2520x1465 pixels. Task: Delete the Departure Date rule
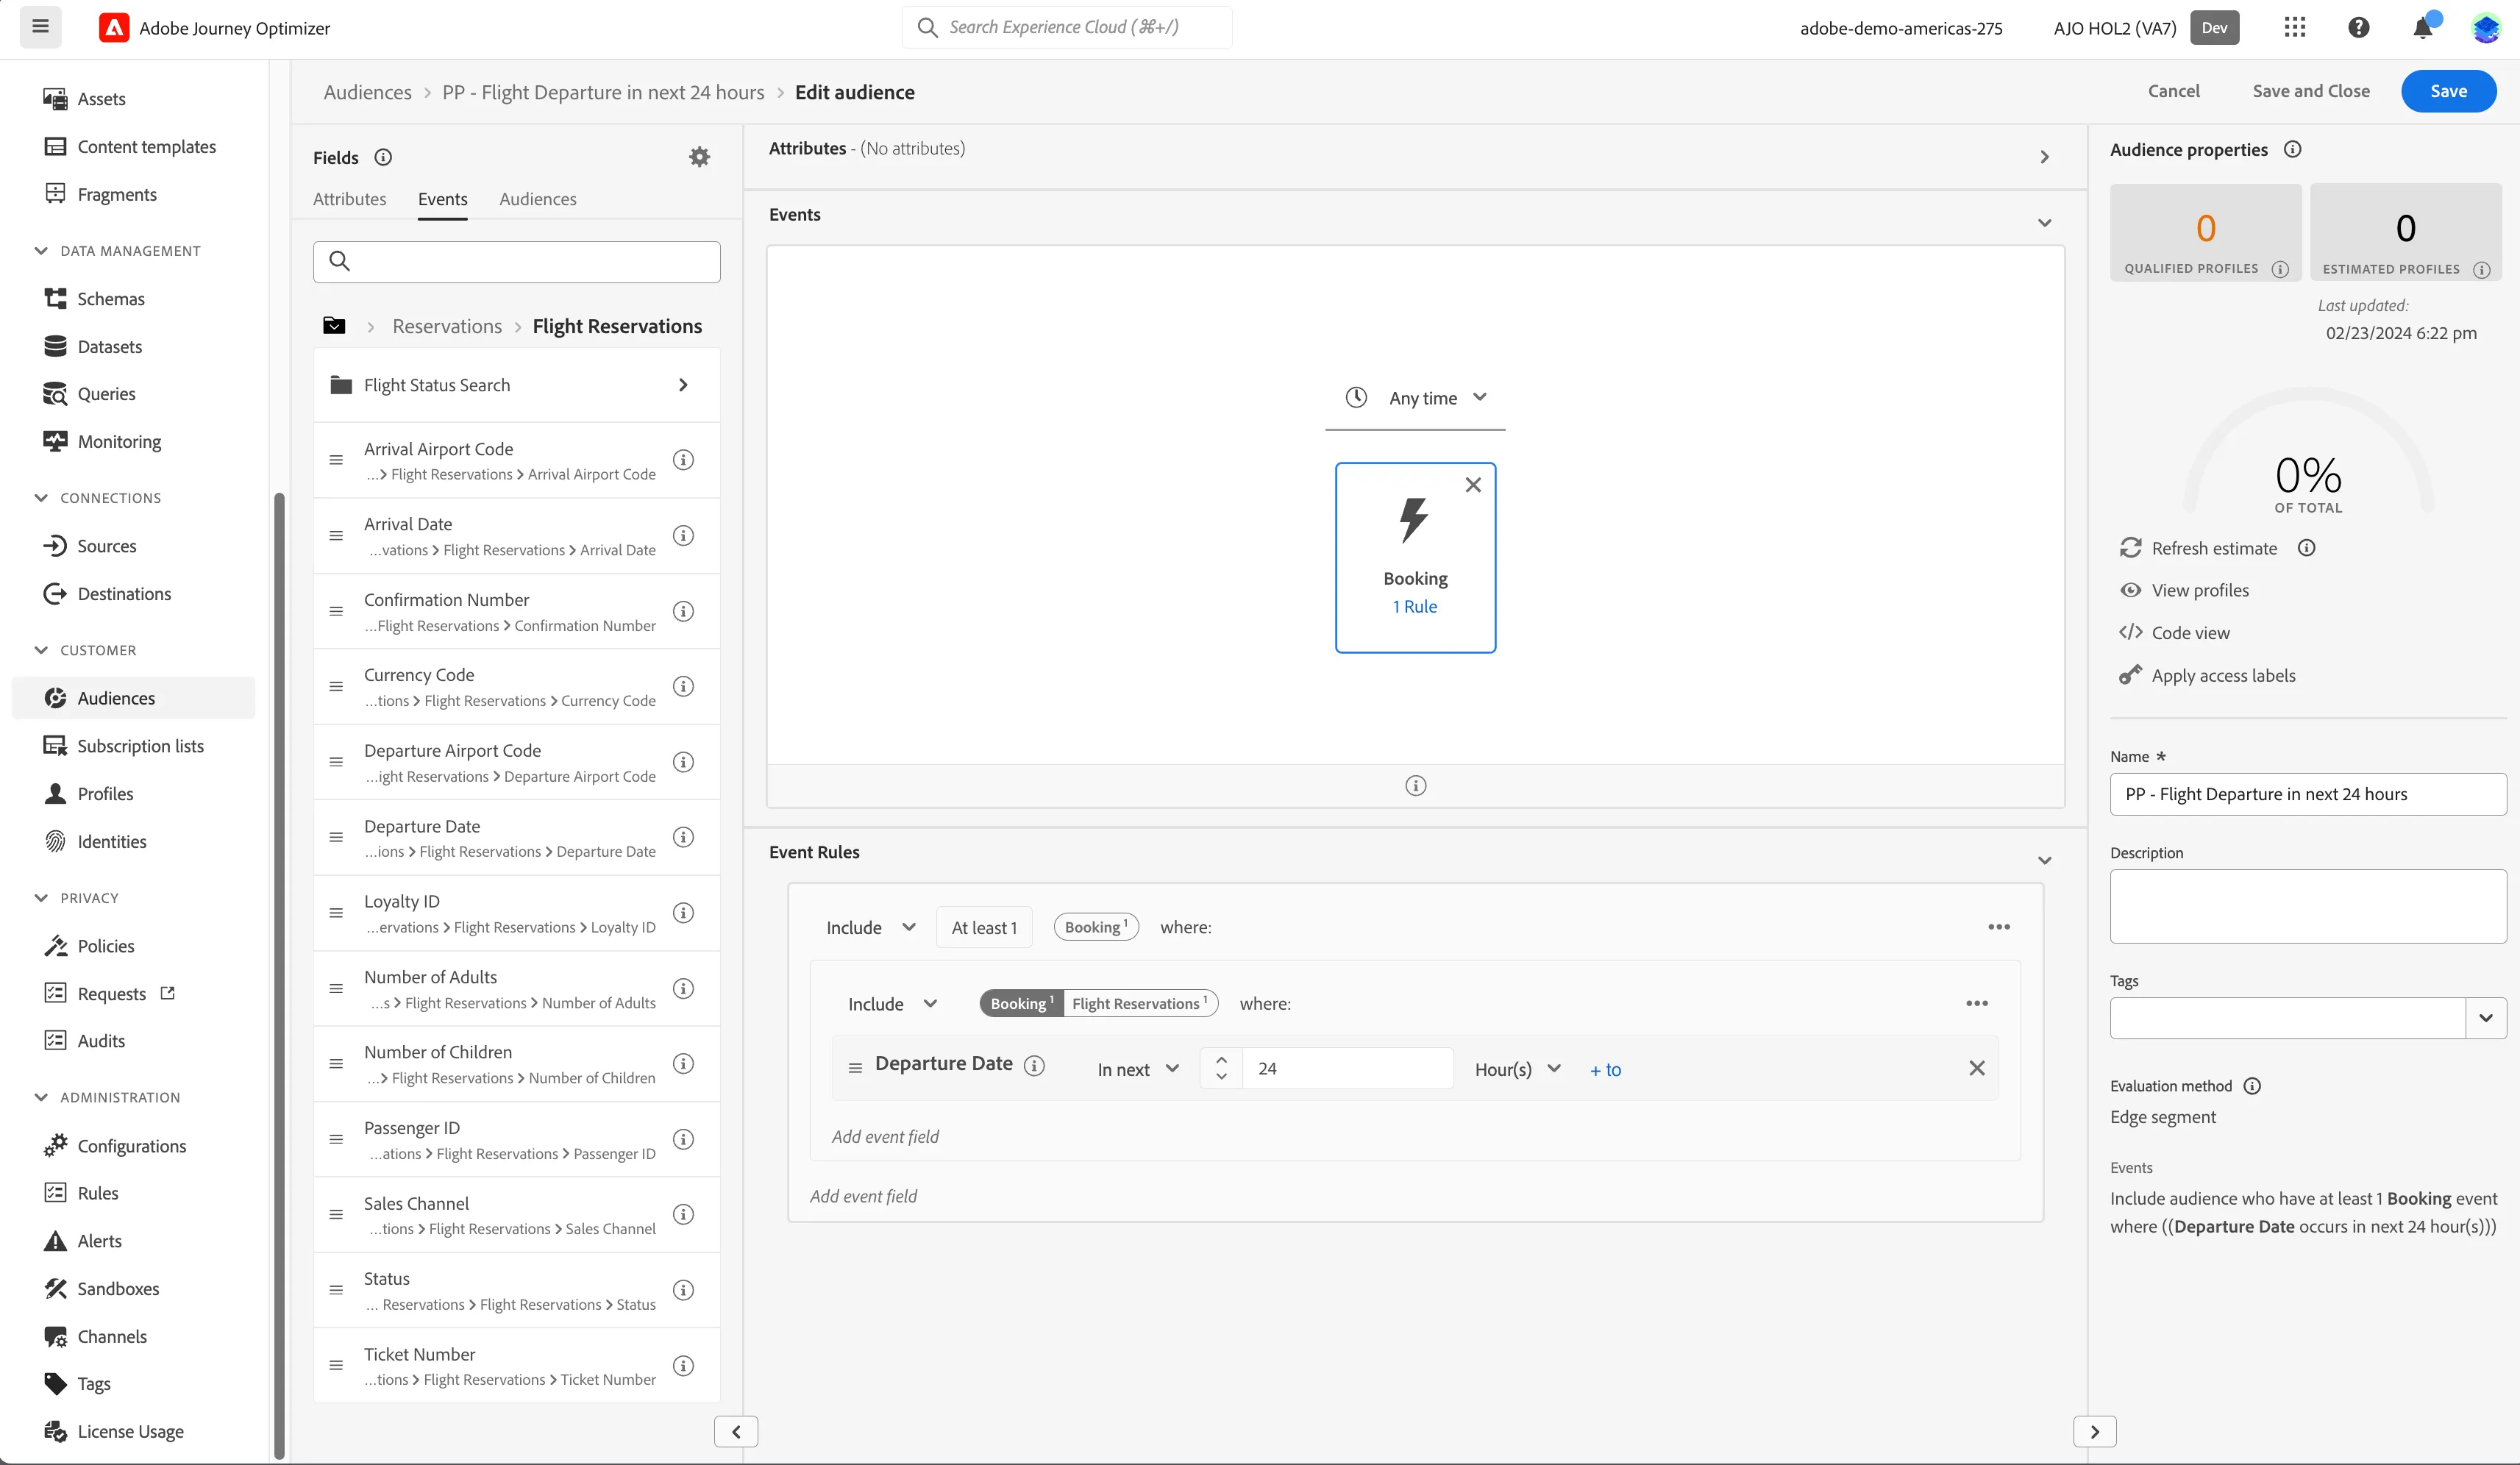tap(1977, 1068)
